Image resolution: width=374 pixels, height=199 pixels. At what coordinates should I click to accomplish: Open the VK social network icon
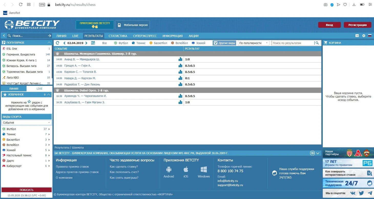pos(353,193)
